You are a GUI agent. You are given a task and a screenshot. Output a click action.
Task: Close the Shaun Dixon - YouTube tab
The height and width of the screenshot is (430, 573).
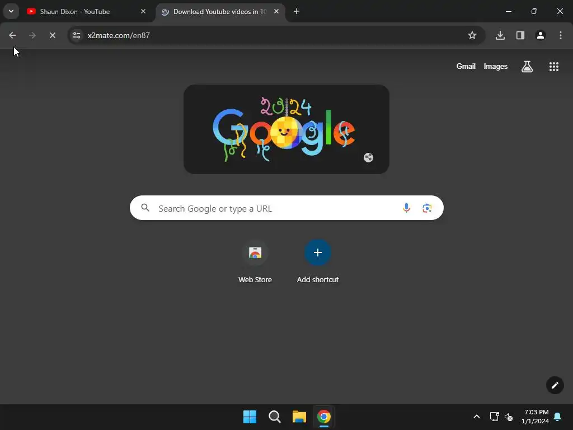tap(143, 11)
